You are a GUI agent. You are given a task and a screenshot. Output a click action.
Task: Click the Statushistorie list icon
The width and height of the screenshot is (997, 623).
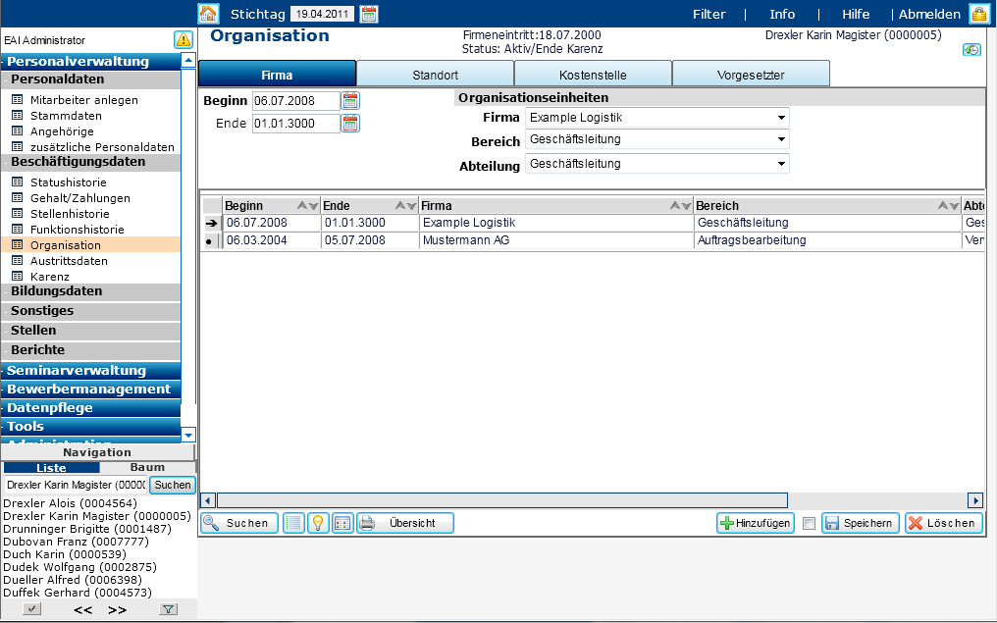(x=18, y=182)
